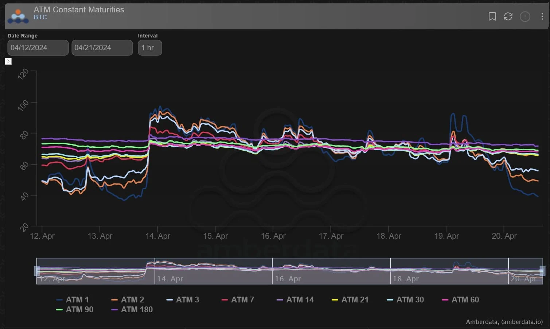The height and width of the screenshot is (329, 550).
Task: Open the three-dot options menu
Action: [542, 16]
